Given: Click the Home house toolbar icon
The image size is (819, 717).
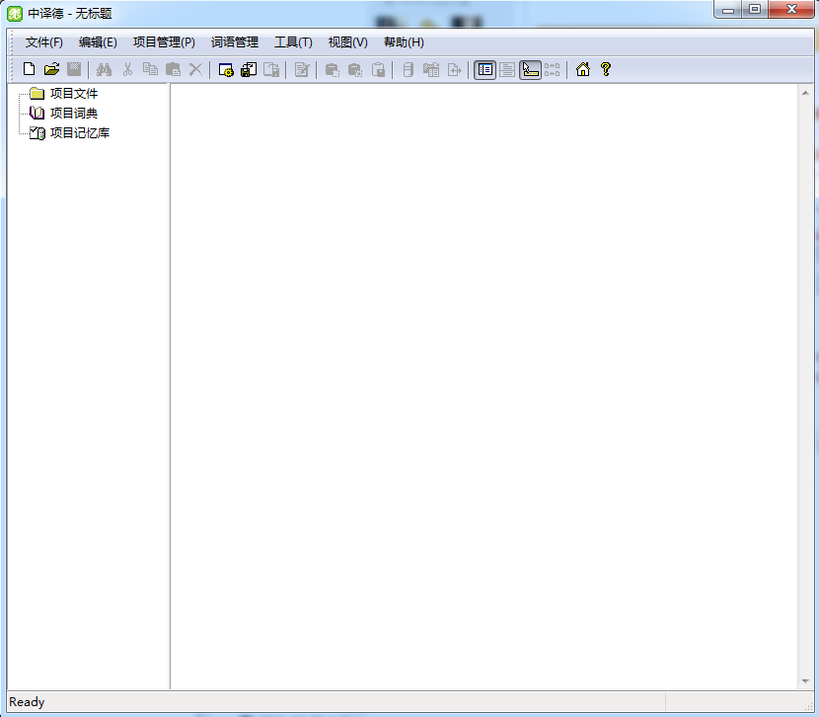Looking at the screenshot, I should click(x=583, y=69).
